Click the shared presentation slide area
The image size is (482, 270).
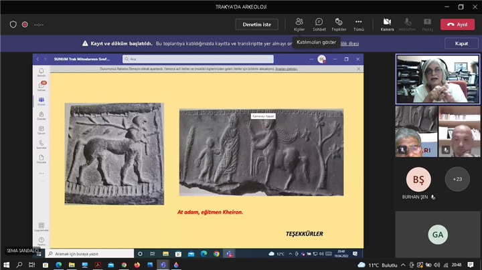[207, 160]
